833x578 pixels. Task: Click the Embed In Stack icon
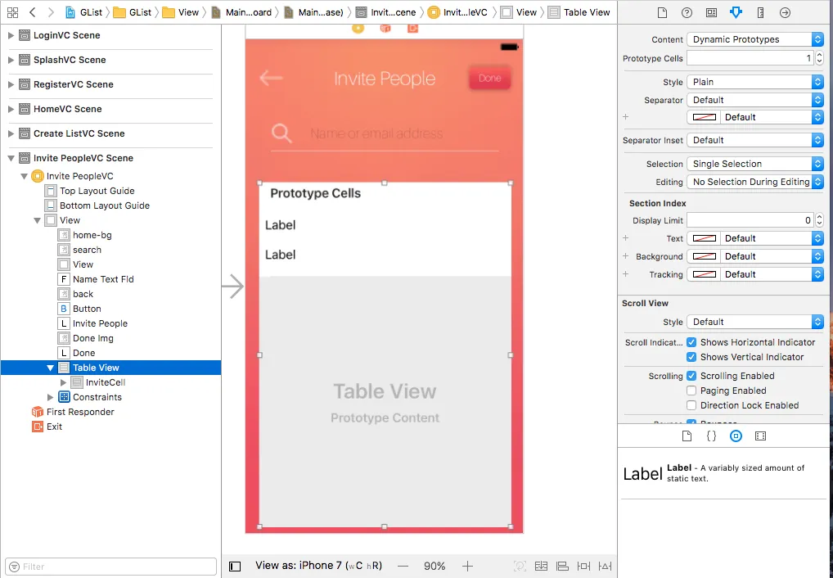541,567
